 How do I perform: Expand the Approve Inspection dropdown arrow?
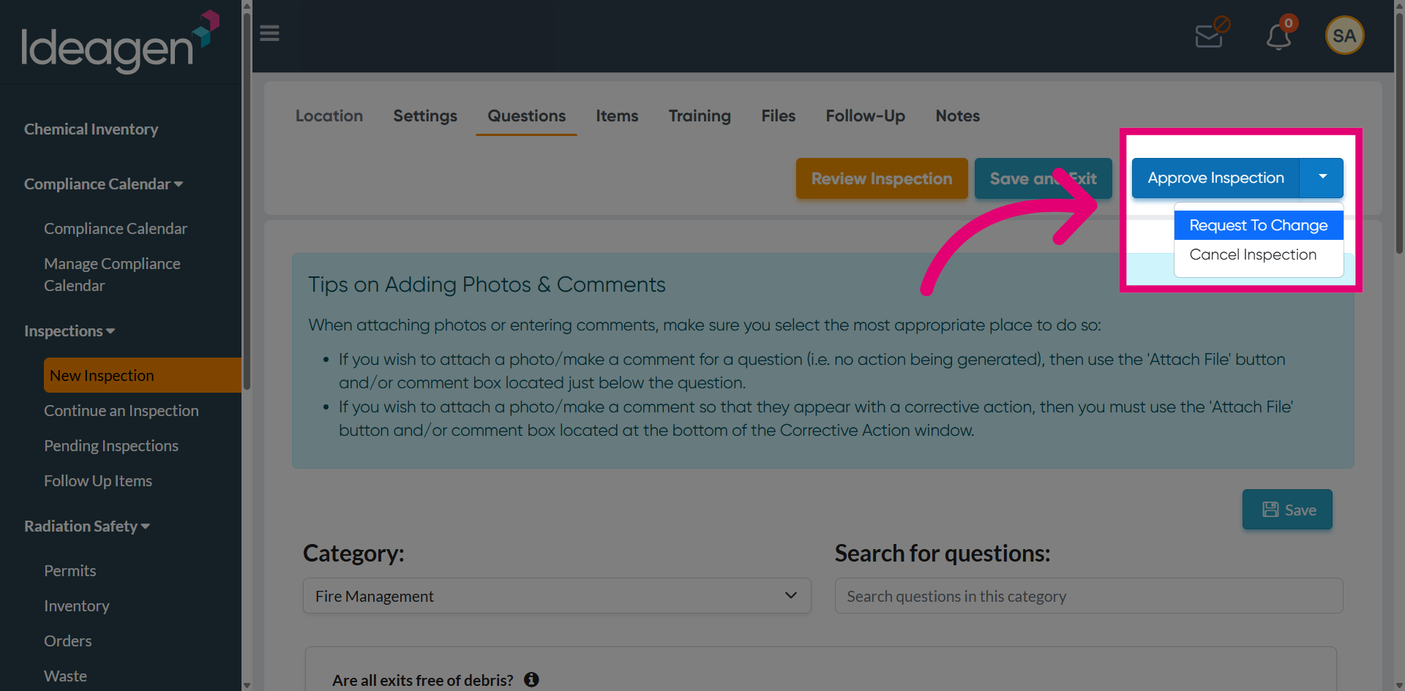(x=1322, y=178)
